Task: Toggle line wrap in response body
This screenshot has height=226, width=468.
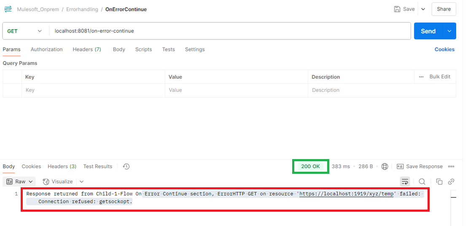Action: coord(405,181)
